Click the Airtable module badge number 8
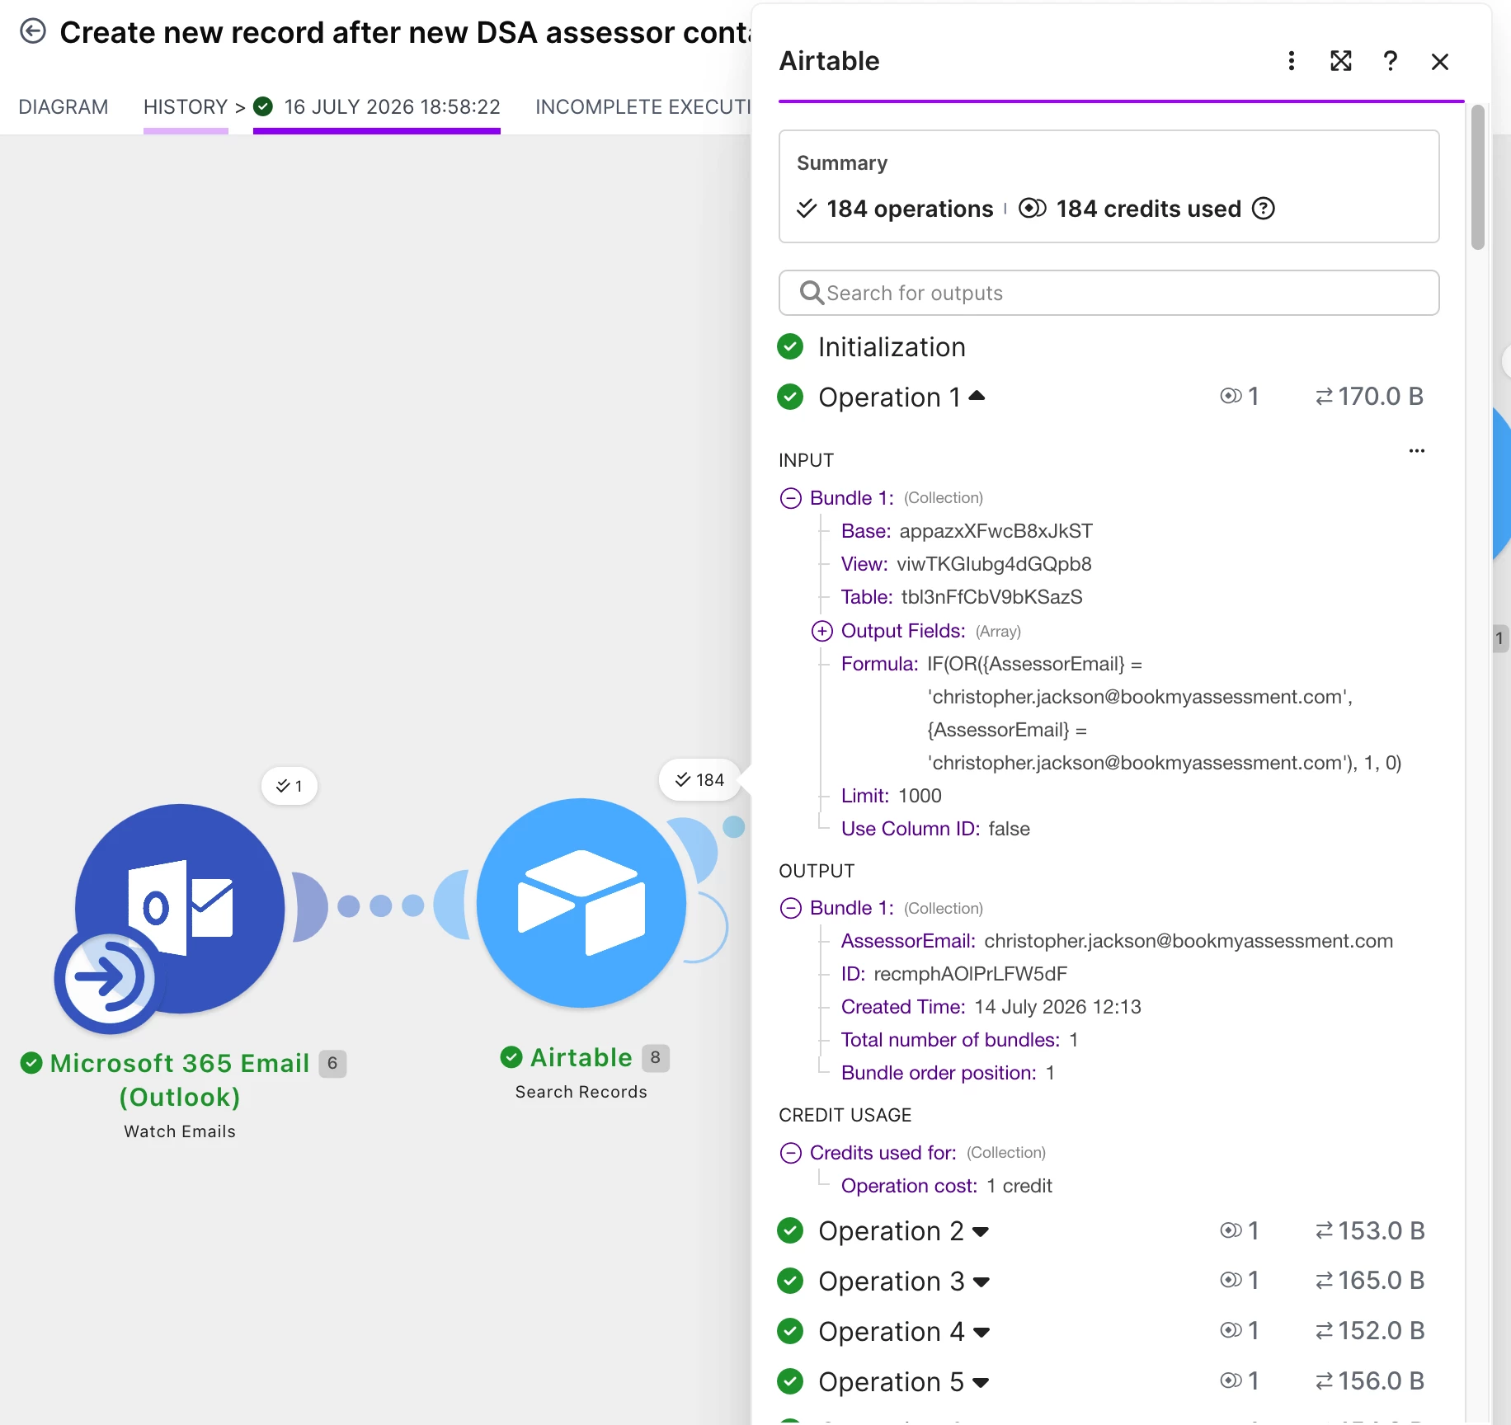This screenshot has width=1511, height=1425. (656, 1058)
